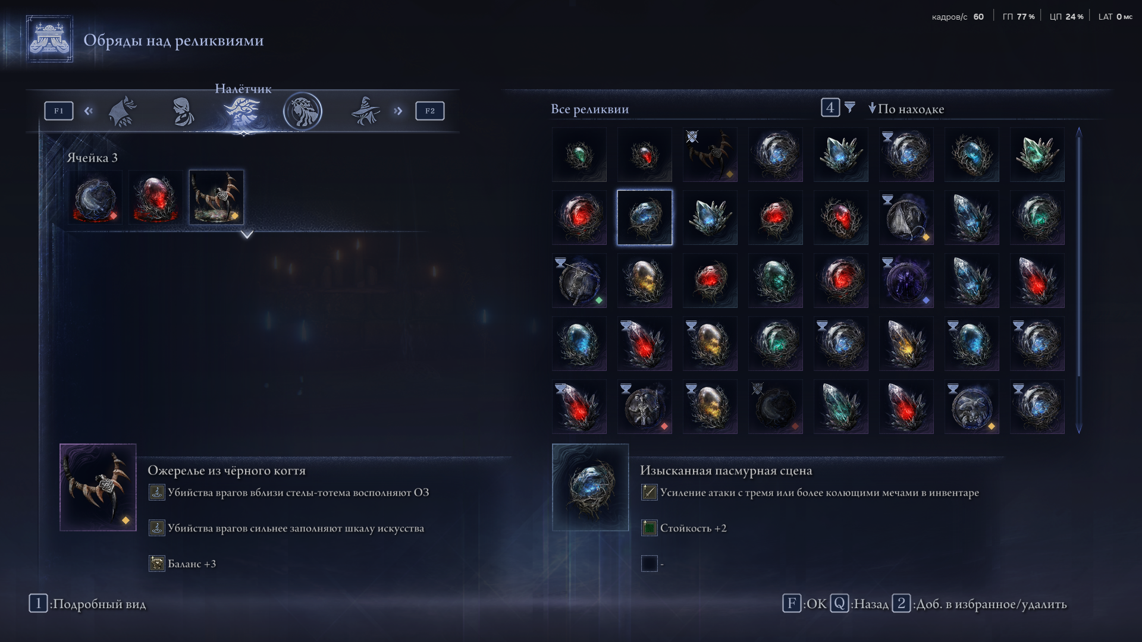The height and width of the screenshot is (642, 1142).
Task: Confirm with the F:OK button
Action: pos(805,604)
